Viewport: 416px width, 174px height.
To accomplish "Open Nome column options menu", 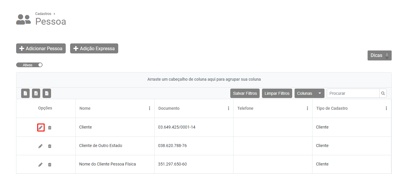I will pos(149,108).
